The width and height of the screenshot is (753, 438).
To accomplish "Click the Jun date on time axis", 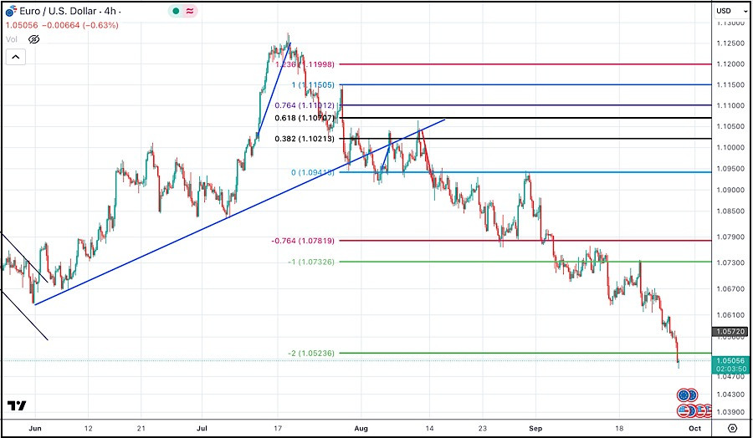I will pos(35,428).
